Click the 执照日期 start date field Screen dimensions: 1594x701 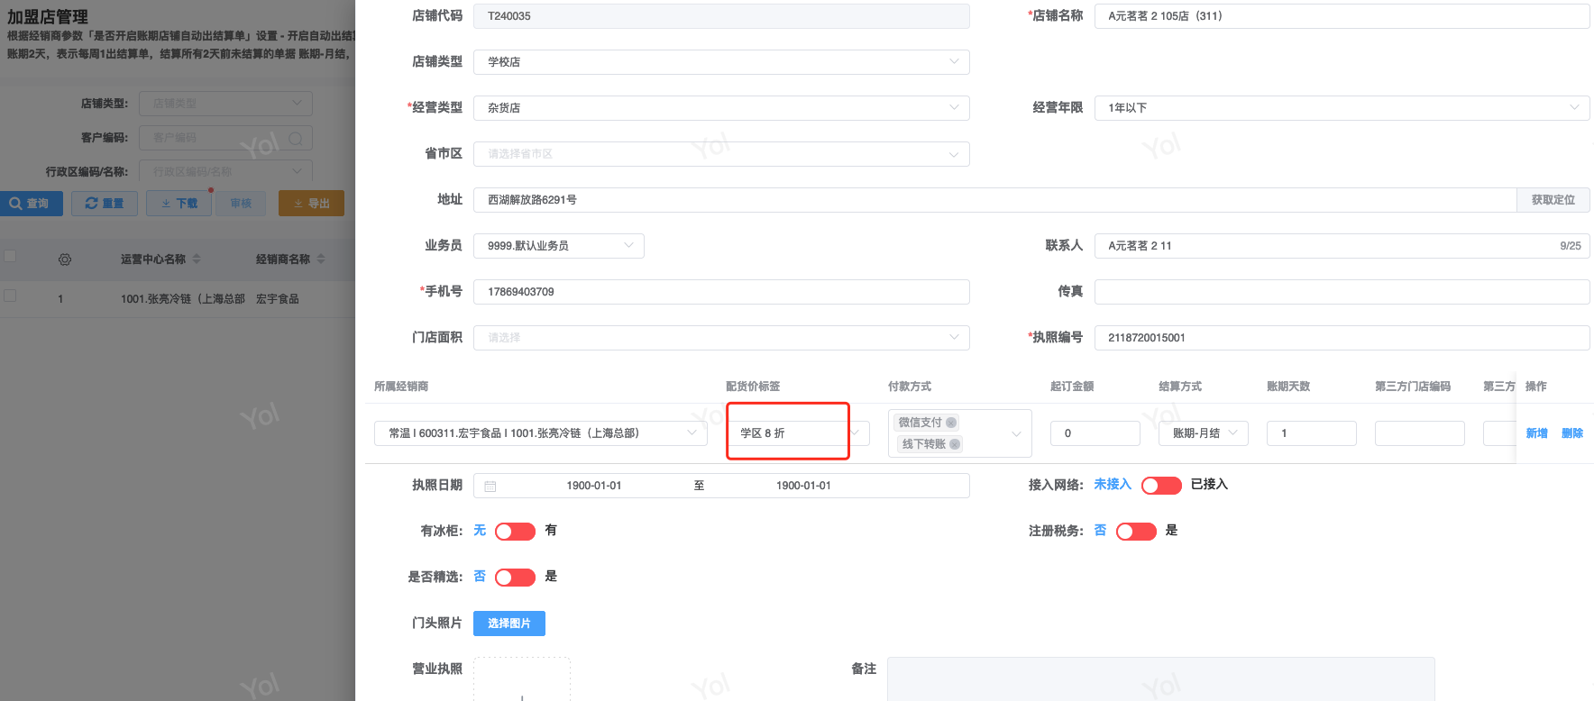[x=594, y=486]
